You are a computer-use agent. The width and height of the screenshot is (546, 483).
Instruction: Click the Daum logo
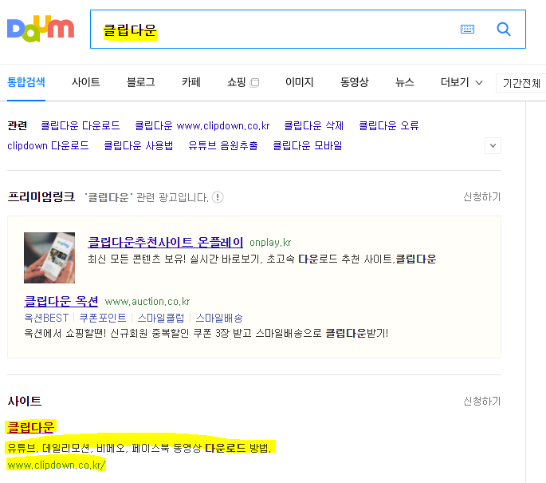click(x=41, y=28)
